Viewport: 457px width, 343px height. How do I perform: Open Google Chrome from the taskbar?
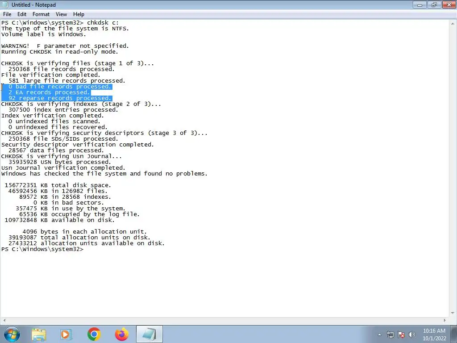coord(94,334)
